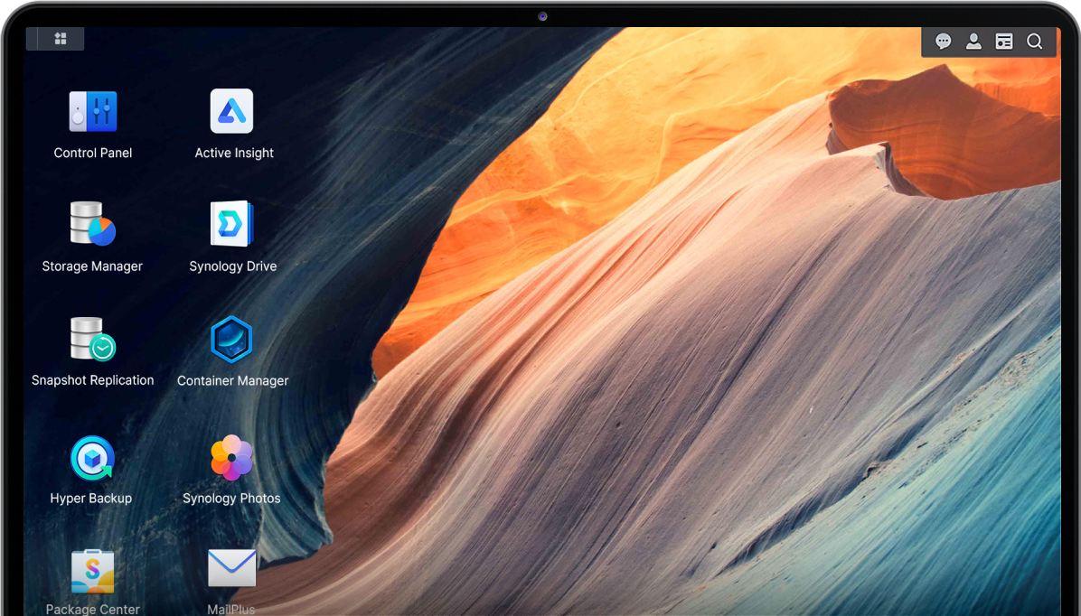Open MailPlus envelope icon
Screen dimensions: 1081x616
pyautogui.click(x=231, y=569)
